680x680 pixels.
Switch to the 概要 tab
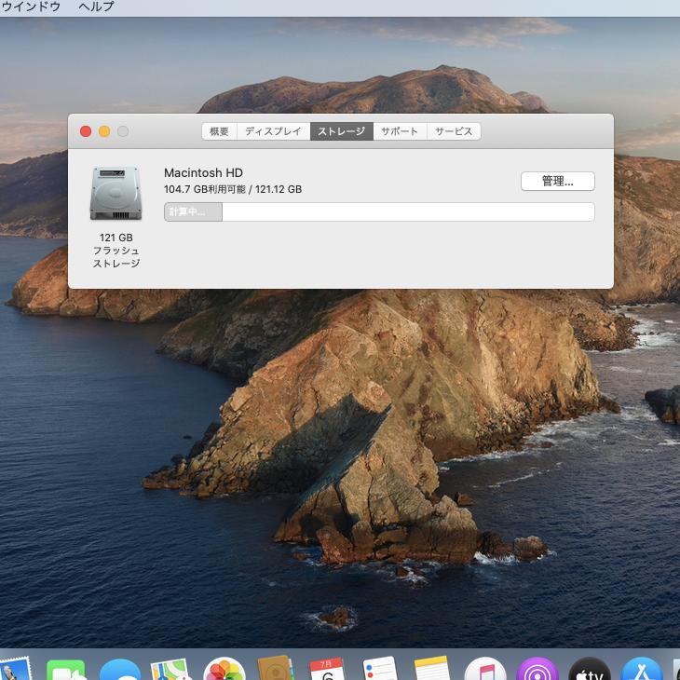(219, 131)
